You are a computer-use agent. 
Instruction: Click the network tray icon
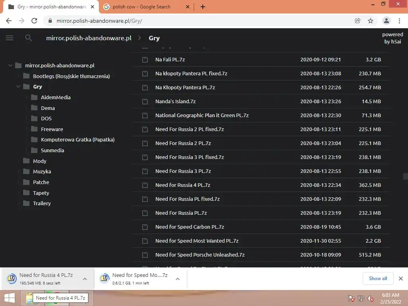tap(361, 298)
